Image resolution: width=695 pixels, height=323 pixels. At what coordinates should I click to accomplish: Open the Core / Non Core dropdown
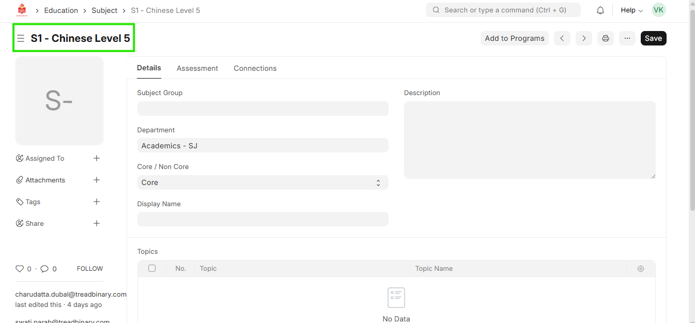[x=262, y=182]
